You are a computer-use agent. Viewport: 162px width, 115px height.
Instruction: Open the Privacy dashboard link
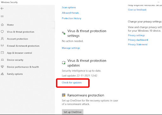point(138,40)
